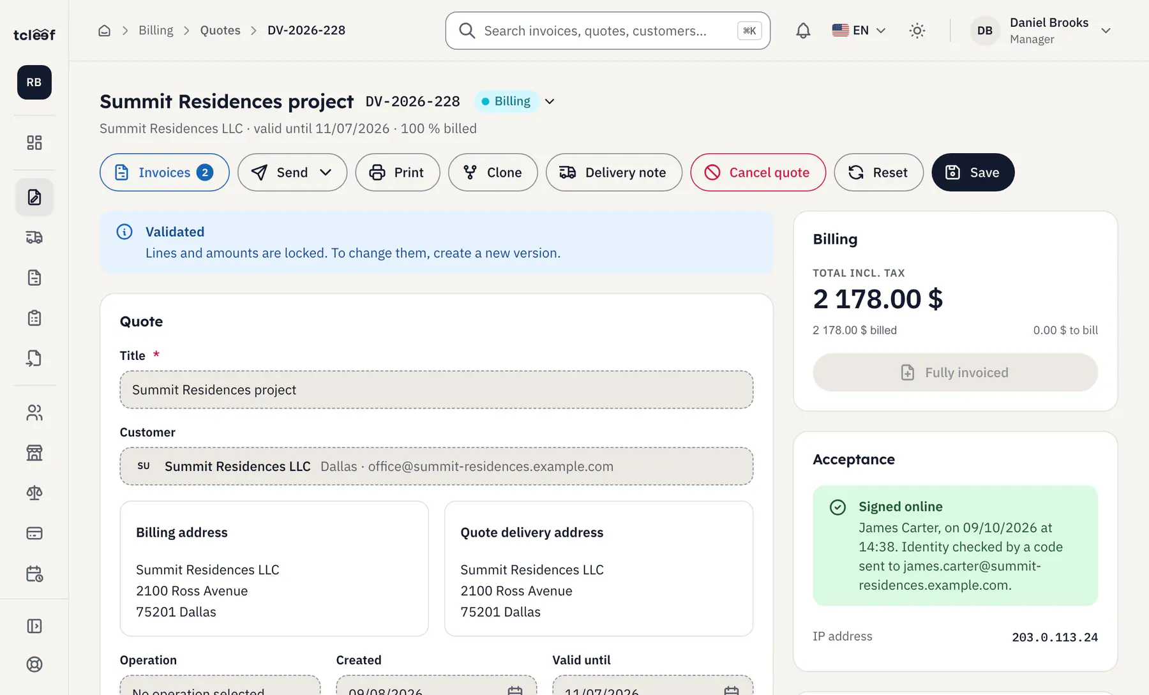The image size is (1149, 695).
Task: Reset the quote form
Action: click(879, 172)
